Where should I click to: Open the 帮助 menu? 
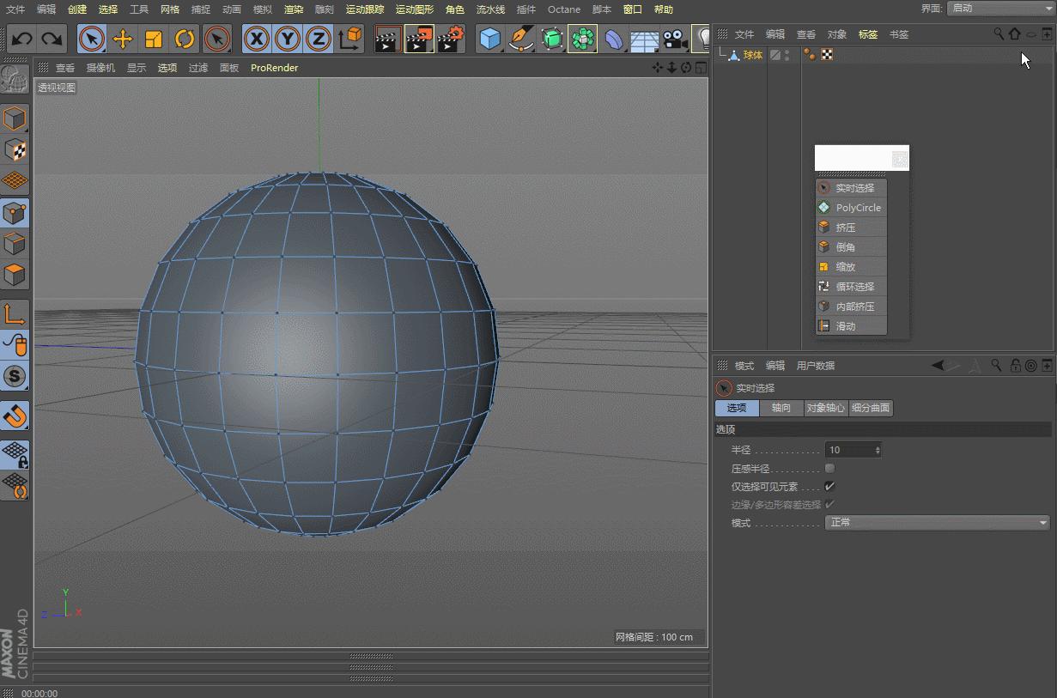(x=664, y=9)
